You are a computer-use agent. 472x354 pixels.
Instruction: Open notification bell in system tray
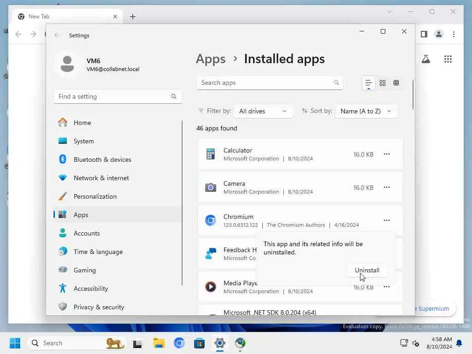459,343
